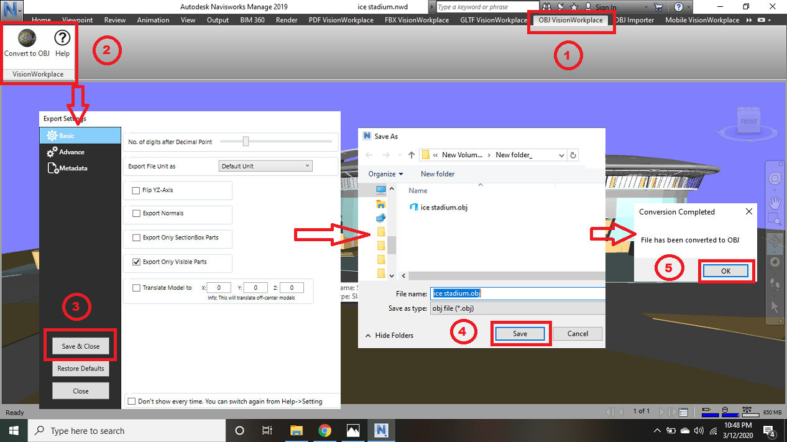Enable the Export Normals checkbox
This screenshot has height=442, width=787.
click(x=136, y=213)
